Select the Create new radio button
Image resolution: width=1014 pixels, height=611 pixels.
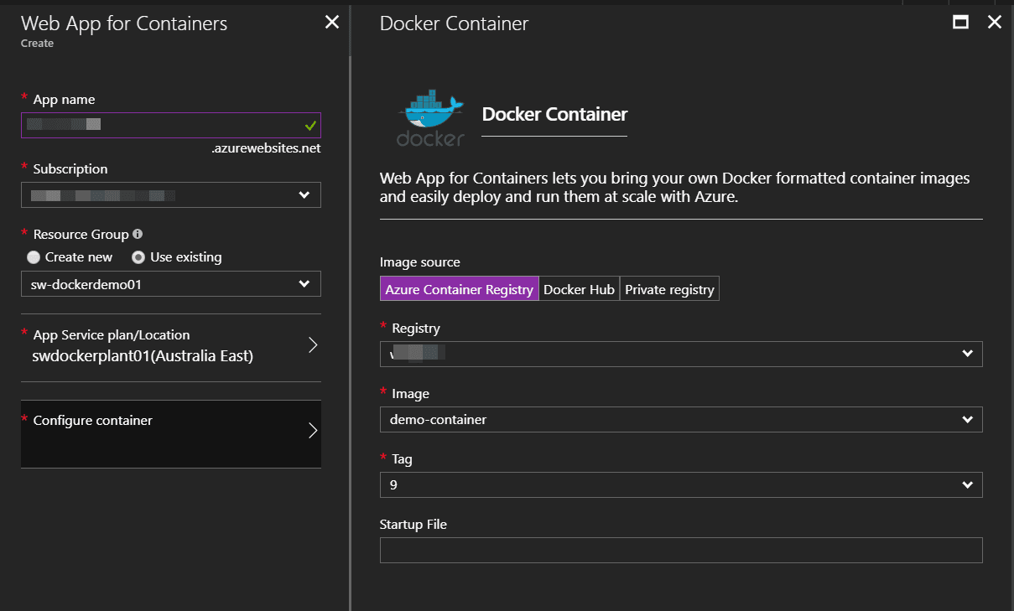(34, 257)
